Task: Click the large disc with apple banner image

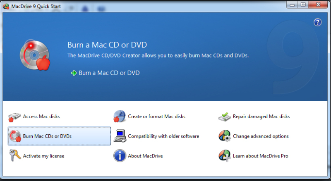Action: coord(35,56)
